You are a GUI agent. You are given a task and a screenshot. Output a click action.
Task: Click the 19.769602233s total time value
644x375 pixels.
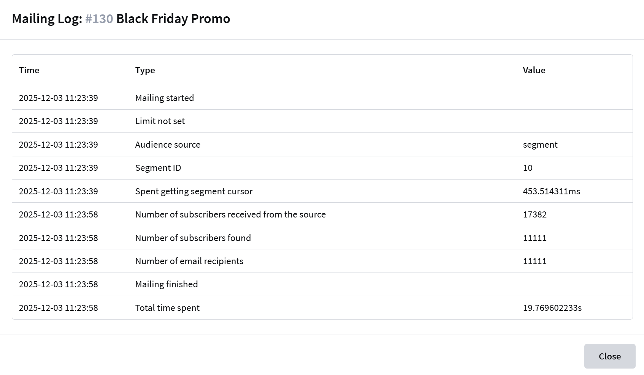pos(552,308)
